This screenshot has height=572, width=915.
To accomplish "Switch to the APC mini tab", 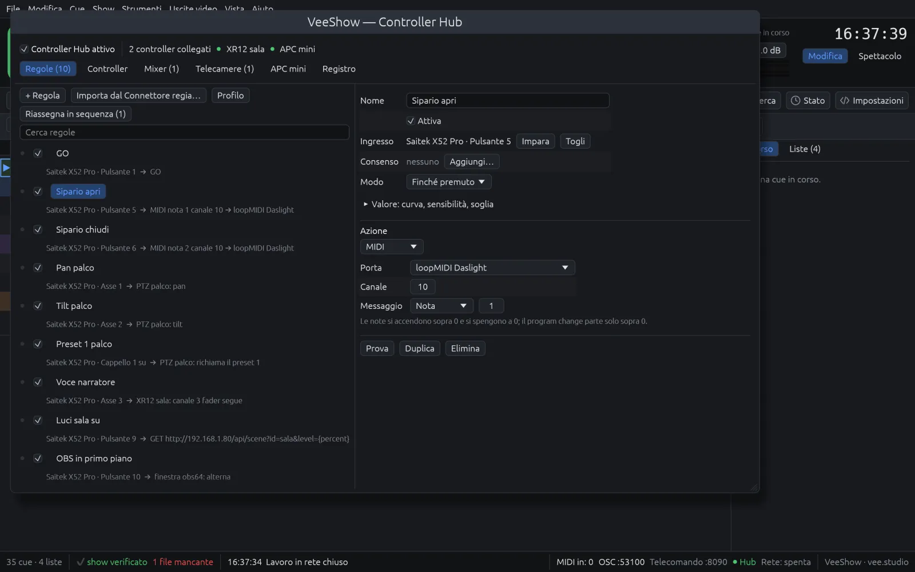I will coord(288,69).
